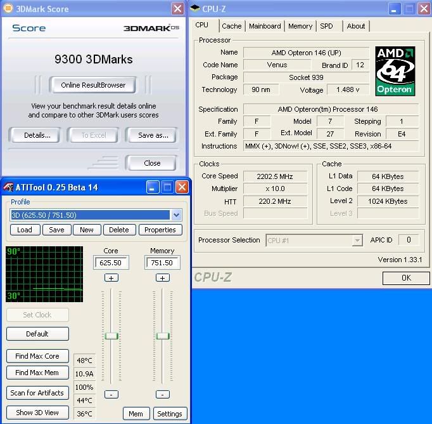Click the Name field AMD Opteron 146 (UP)

coord(306,53)
